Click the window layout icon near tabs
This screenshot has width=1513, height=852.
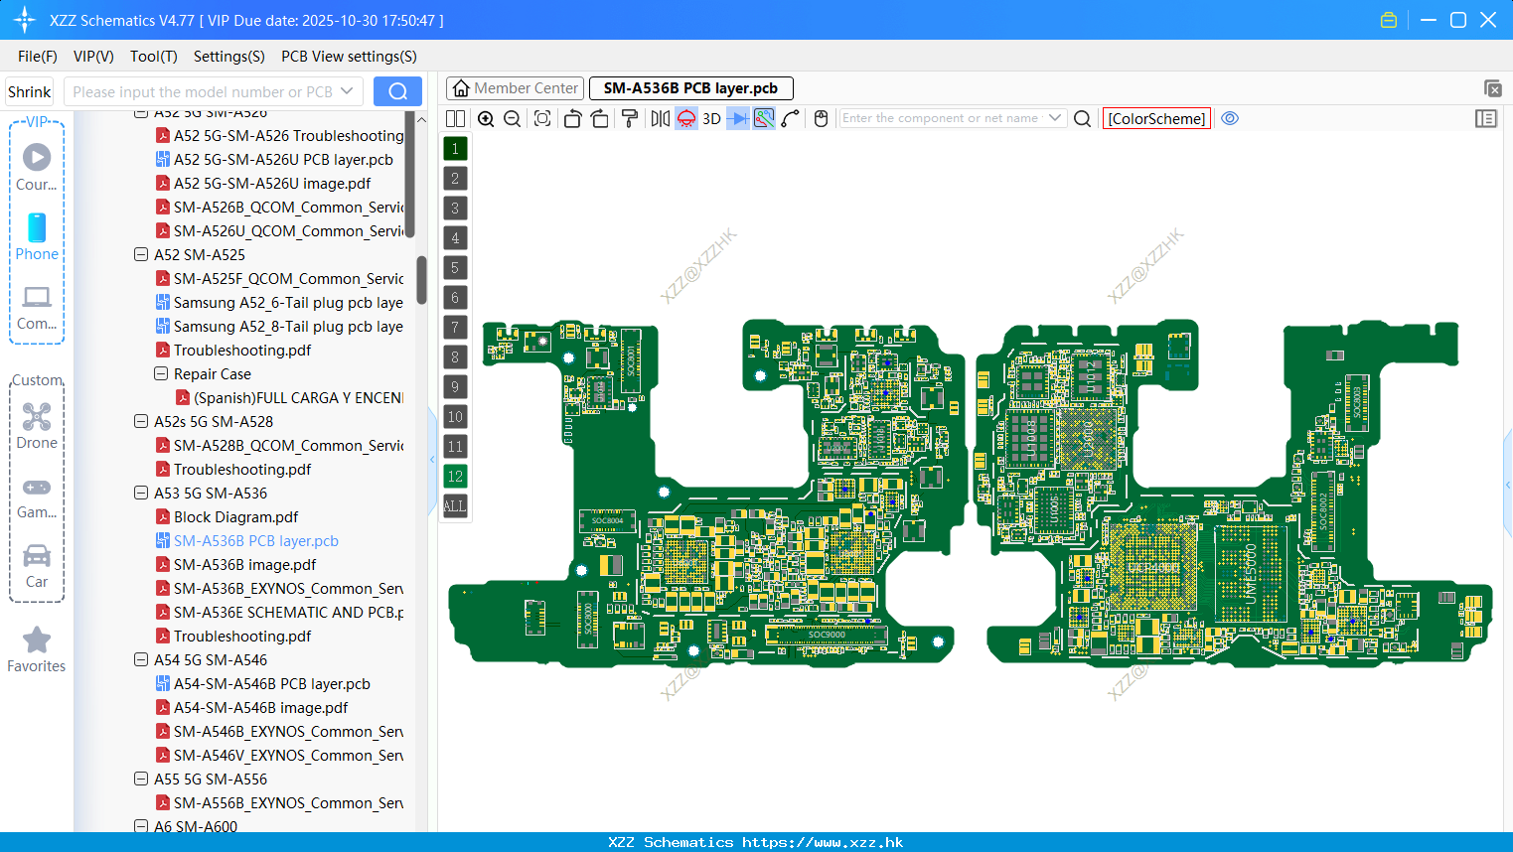pyautogui.click(x=1492, y=88)
